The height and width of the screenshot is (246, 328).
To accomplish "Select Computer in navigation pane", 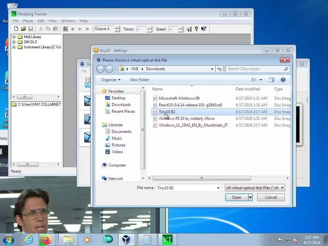I will (117, 165).
